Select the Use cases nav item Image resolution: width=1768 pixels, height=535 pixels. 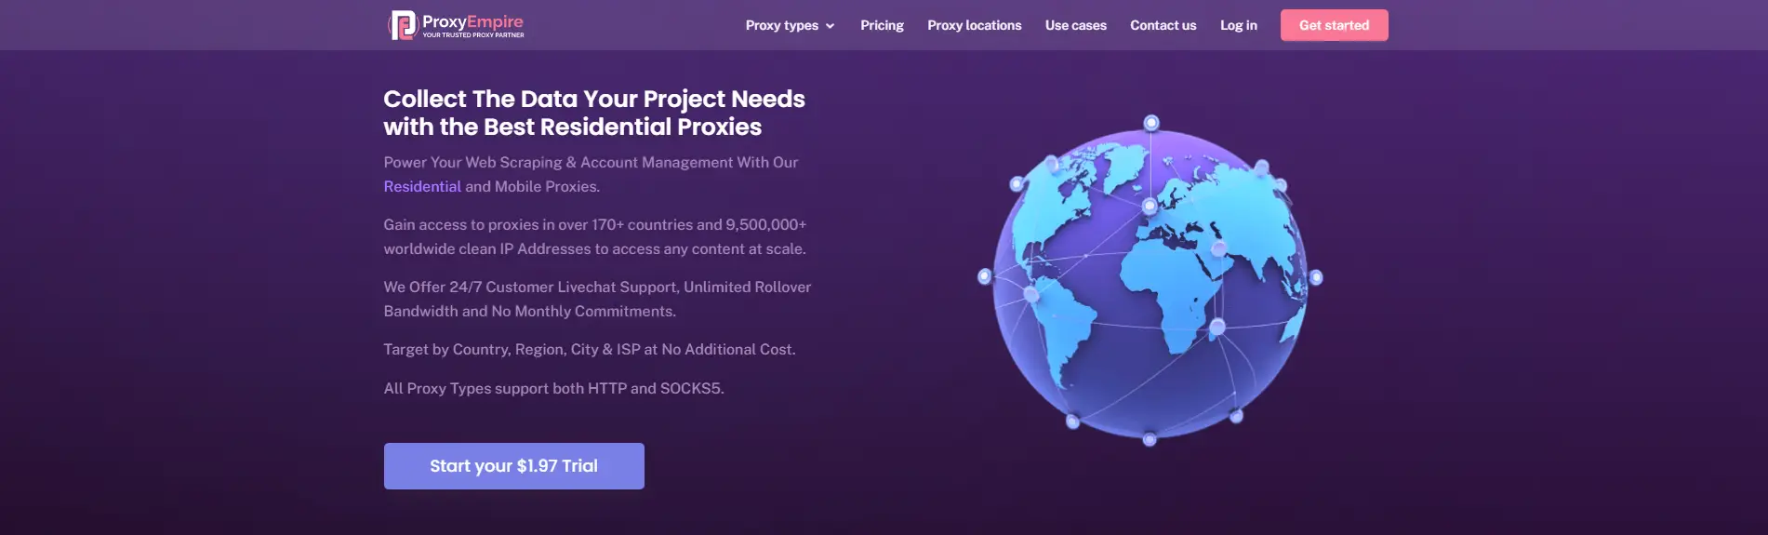tap(1075, 25)
